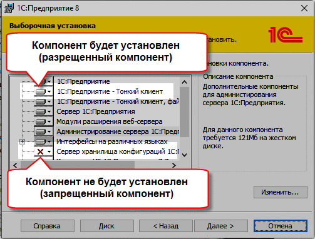Select the Администрирование сервера 1С:Предприятия row

click(x=118, y=131)
